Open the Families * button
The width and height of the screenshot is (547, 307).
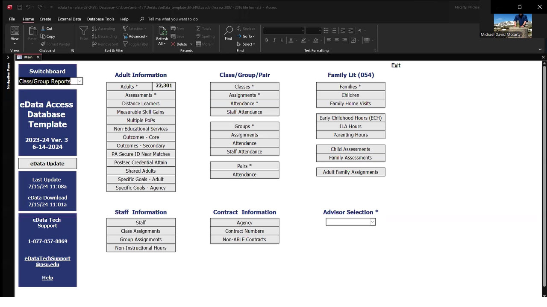[x=350, y=87]
